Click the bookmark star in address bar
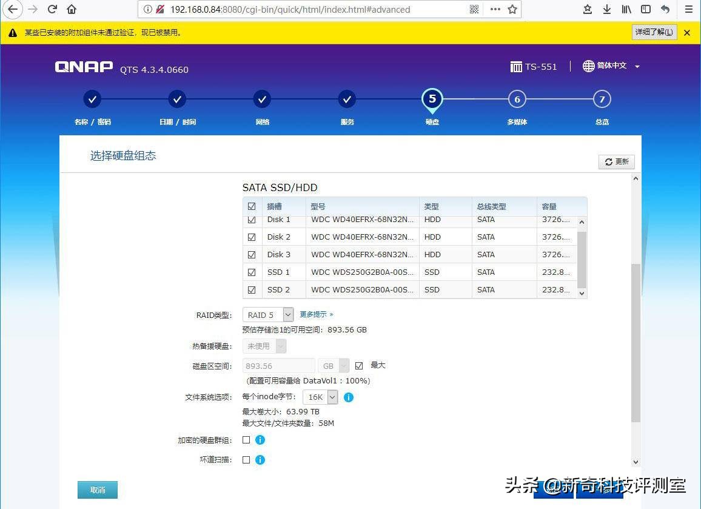Viewport: 701px width, 509px height. pos(513,10)
